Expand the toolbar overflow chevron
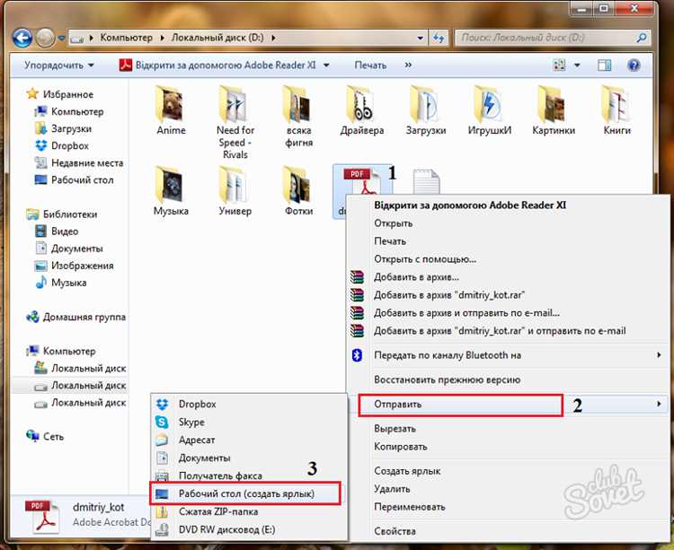Screen dimensions: 674x550 click(409, 65)
